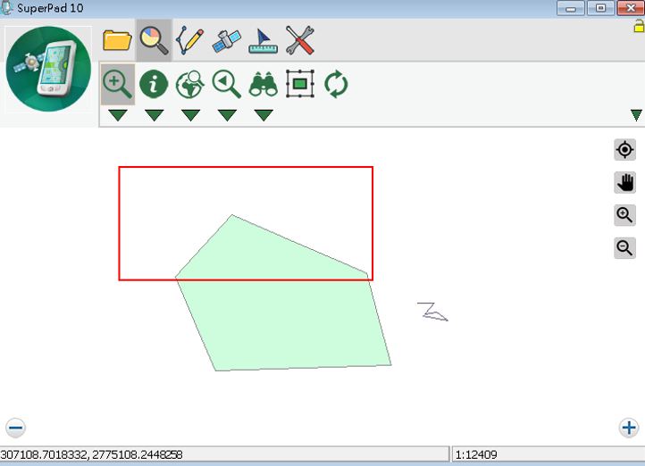Activate the identify info tool
The image size is (645, 466).
pos(154,85)
